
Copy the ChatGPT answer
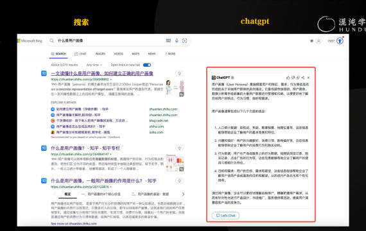click(x=298, y=78)
